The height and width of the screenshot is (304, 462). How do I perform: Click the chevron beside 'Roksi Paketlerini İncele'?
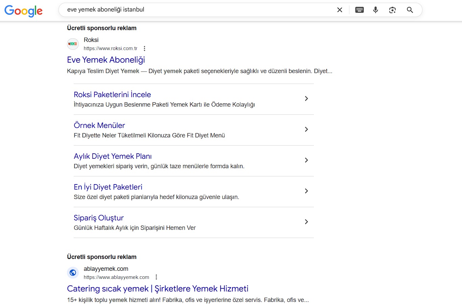tap(306, 99)
